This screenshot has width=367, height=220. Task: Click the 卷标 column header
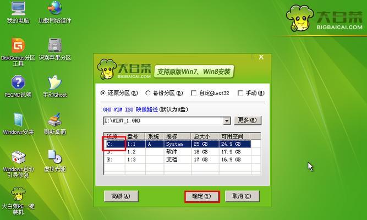(177, 136)
